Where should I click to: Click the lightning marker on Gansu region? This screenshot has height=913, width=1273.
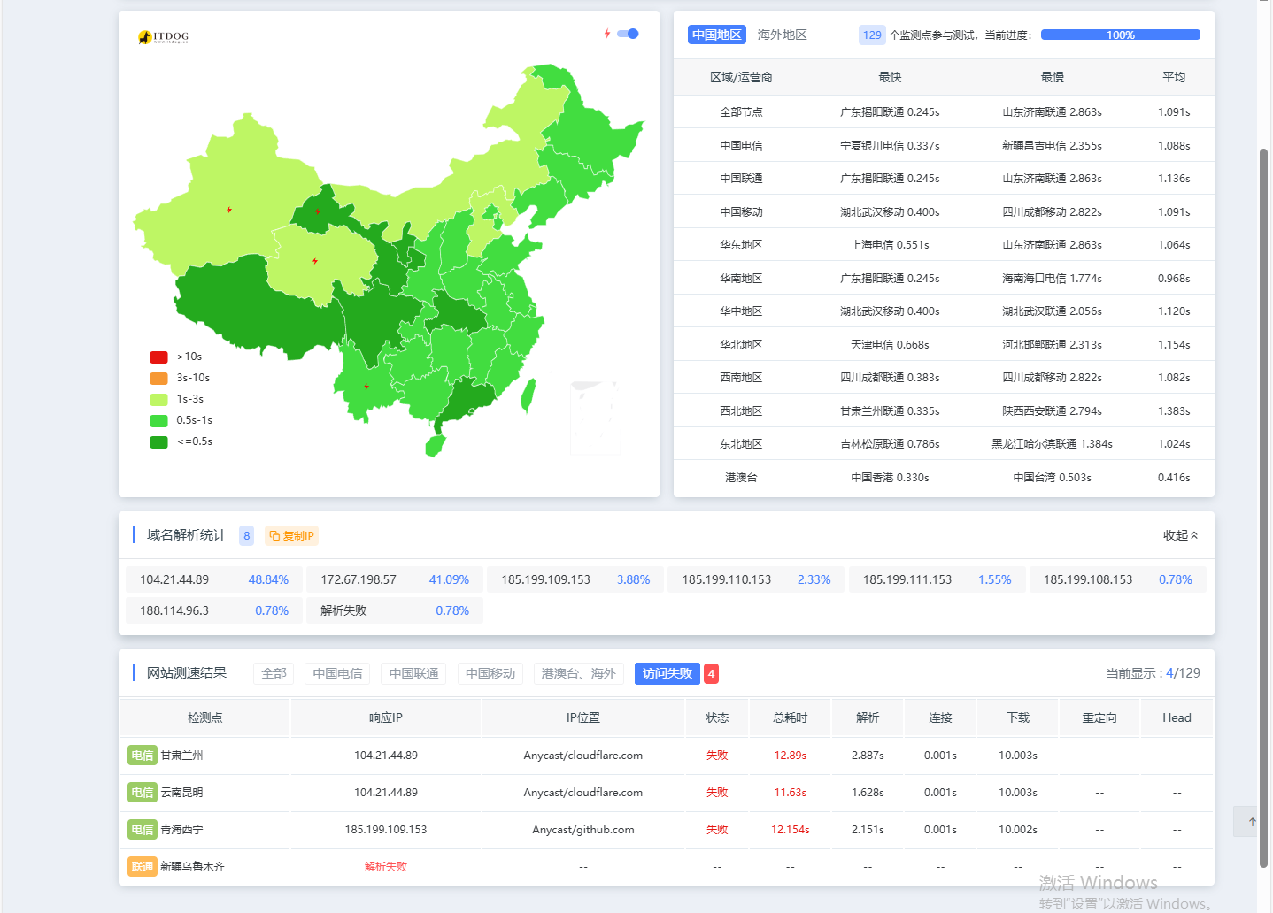[318, 211]
